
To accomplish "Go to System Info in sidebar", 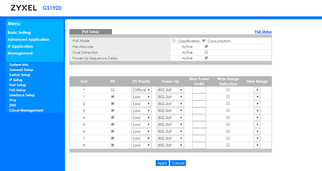I will click(x=19, y=65).
